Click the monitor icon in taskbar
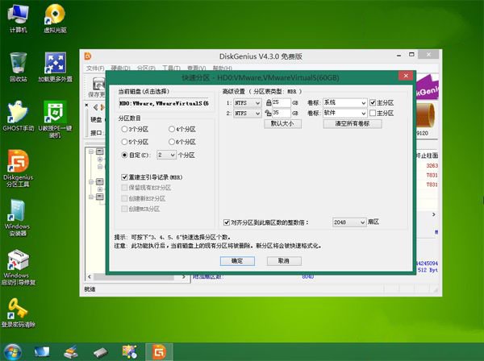The image size is (484, 361). [x=42, y=352]
